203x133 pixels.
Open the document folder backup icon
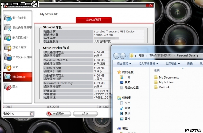click(8, 57)
